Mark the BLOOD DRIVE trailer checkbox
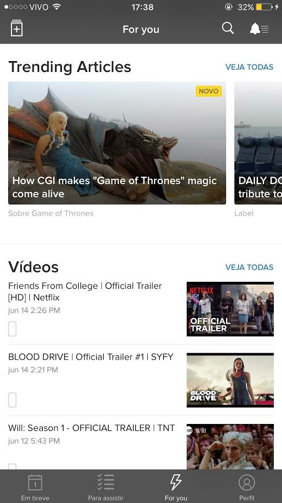The height and width of the screenshot is (503, 282). point(12,400)
